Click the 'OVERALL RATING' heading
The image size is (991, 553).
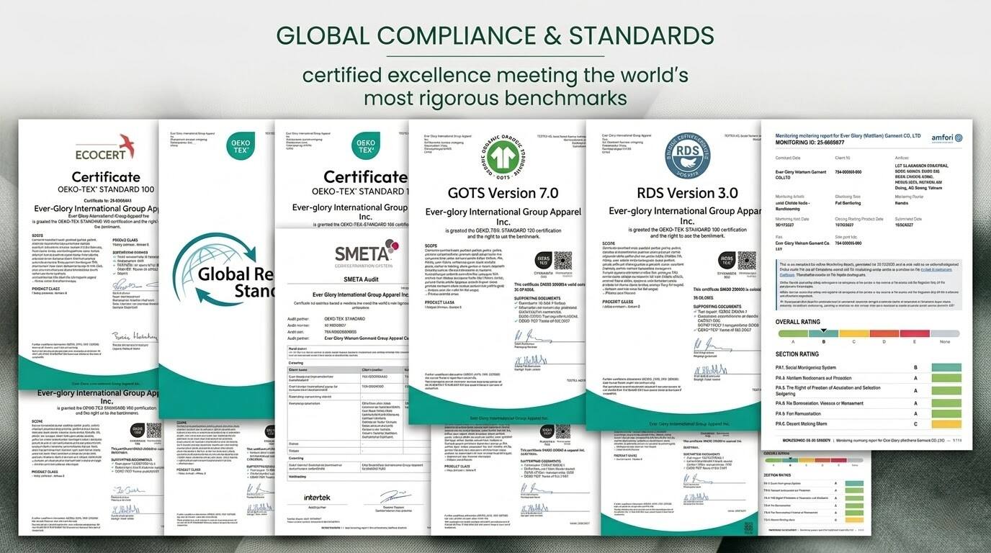click(x=799, y=321)
